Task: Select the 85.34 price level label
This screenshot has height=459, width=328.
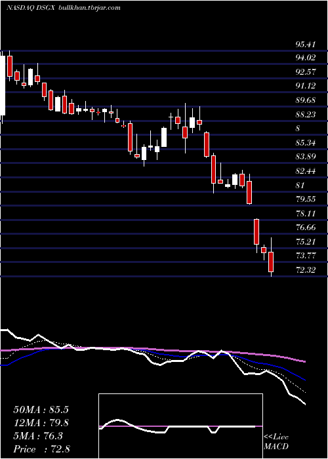Action: point(306,143)
